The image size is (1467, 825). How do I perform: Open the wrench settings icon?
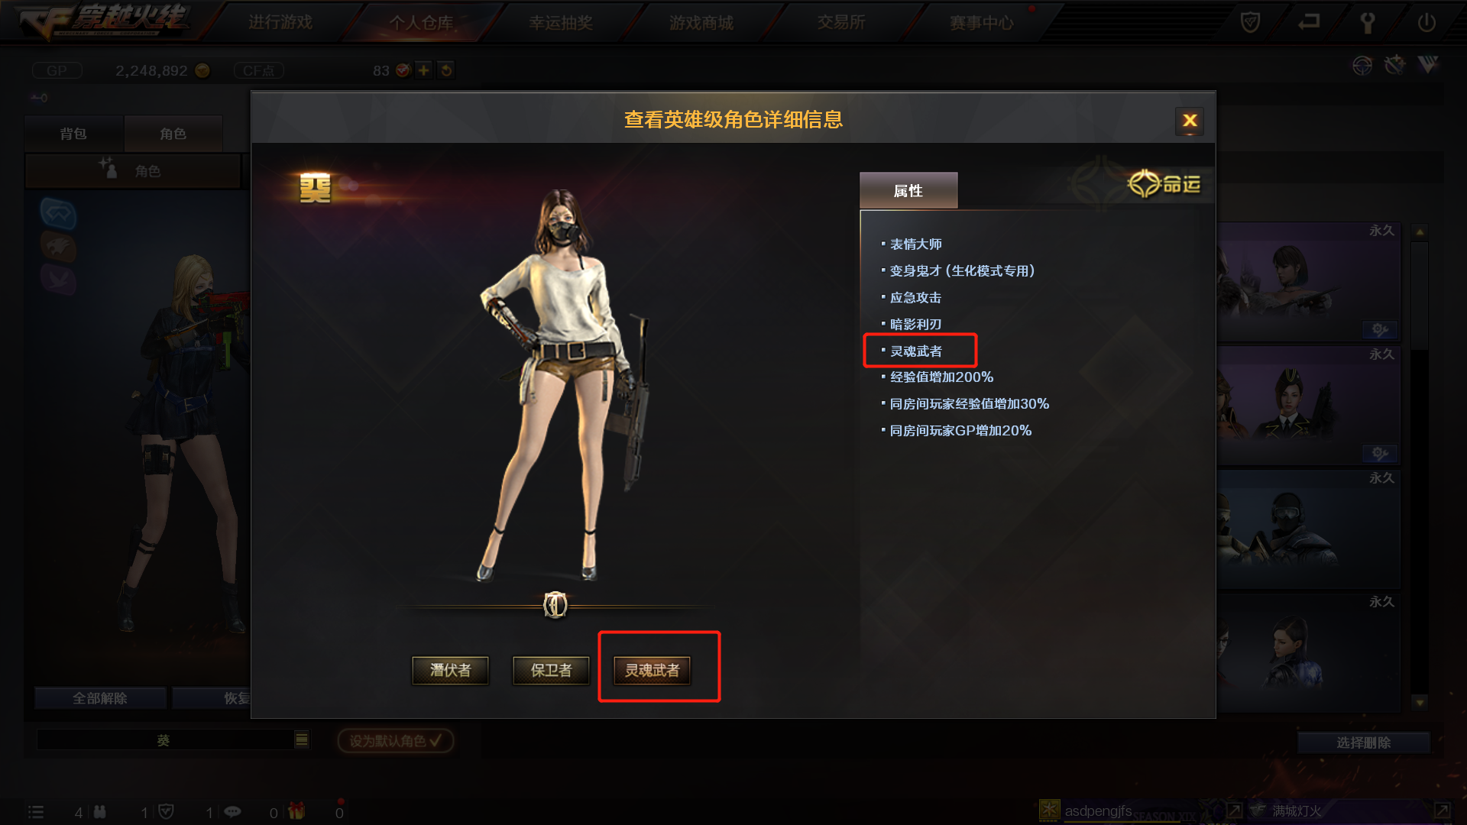(1368, 22)
